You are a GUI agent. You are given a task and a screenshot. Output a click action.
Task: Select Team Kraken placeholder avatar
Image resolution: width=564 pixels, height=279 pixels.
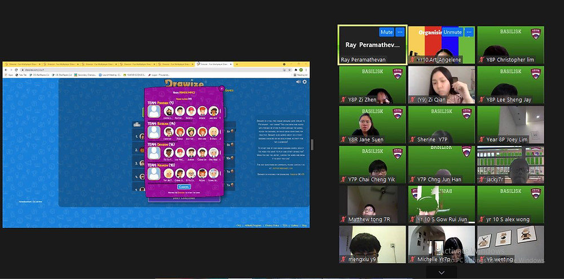pyautogui.click(x=154, y=174)
